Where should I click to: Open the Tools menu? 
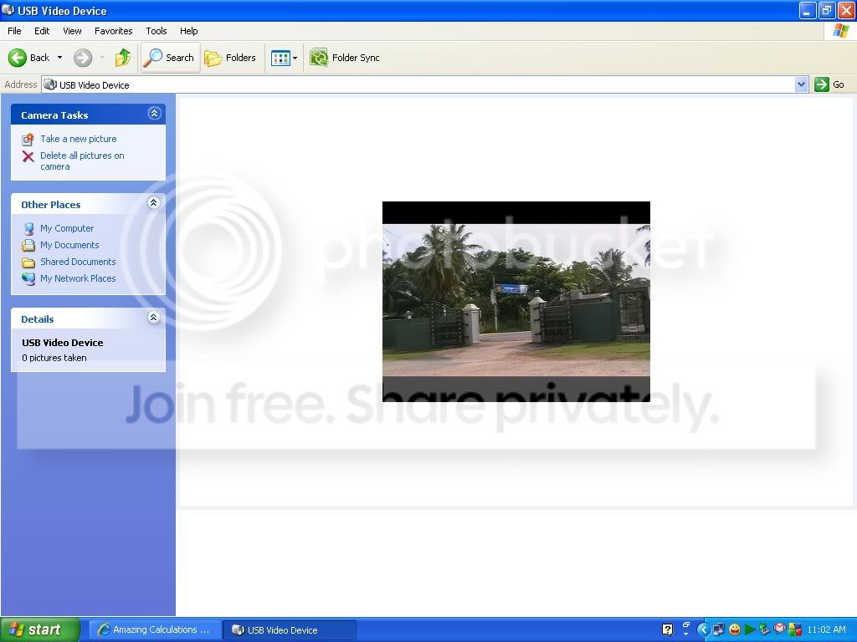point(157,31)
